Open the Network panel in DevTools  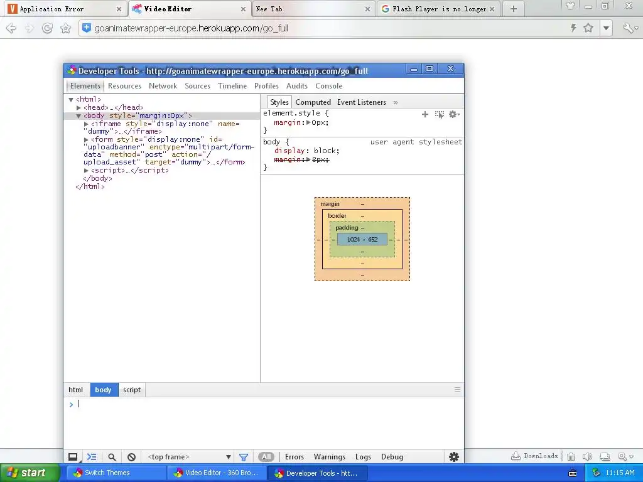click(x=163, y=86)
